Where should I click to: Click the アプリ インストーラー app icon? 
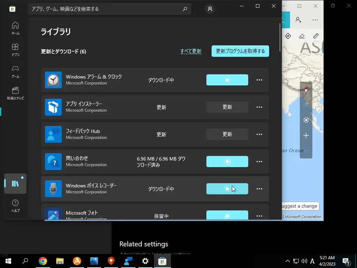pos(53,107)
